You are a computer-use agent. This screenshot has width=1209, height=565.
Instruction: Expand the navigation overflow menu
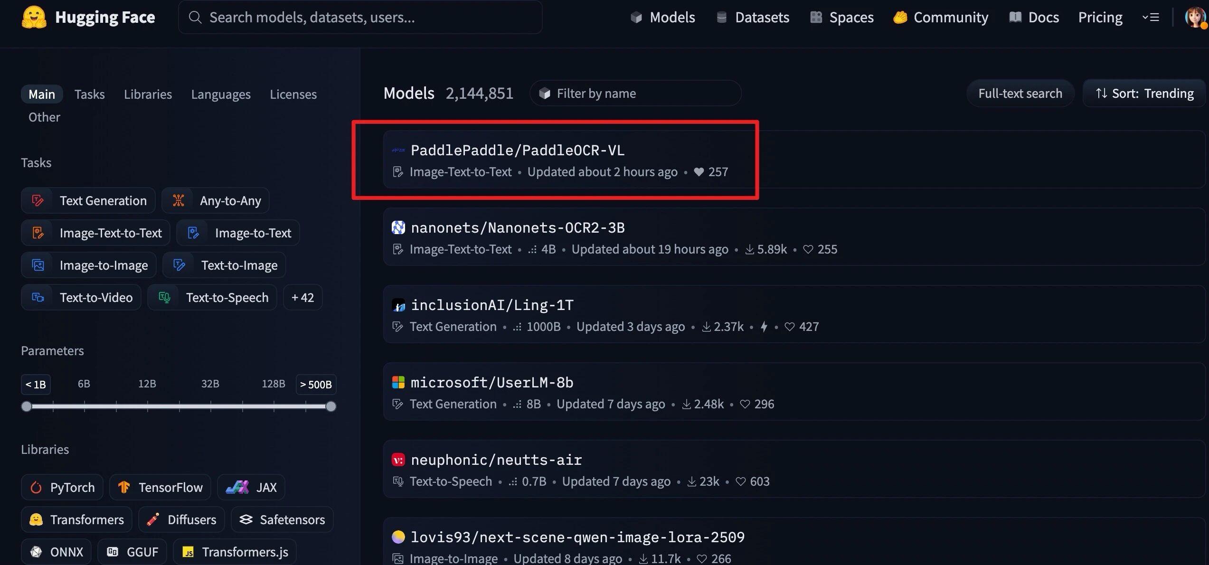coord(1151,18)
